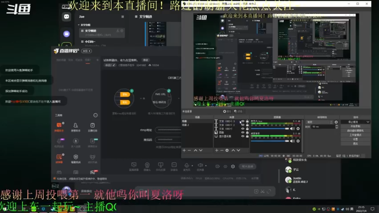This screenshot has width=379, height=213.
Task: Add phone screen-cast source in bottom toolbar
Action: [x=161, y=167]
